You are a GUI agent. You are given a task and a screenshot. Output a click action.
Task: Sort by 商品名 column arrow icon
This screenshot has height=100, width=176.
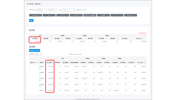44,63
